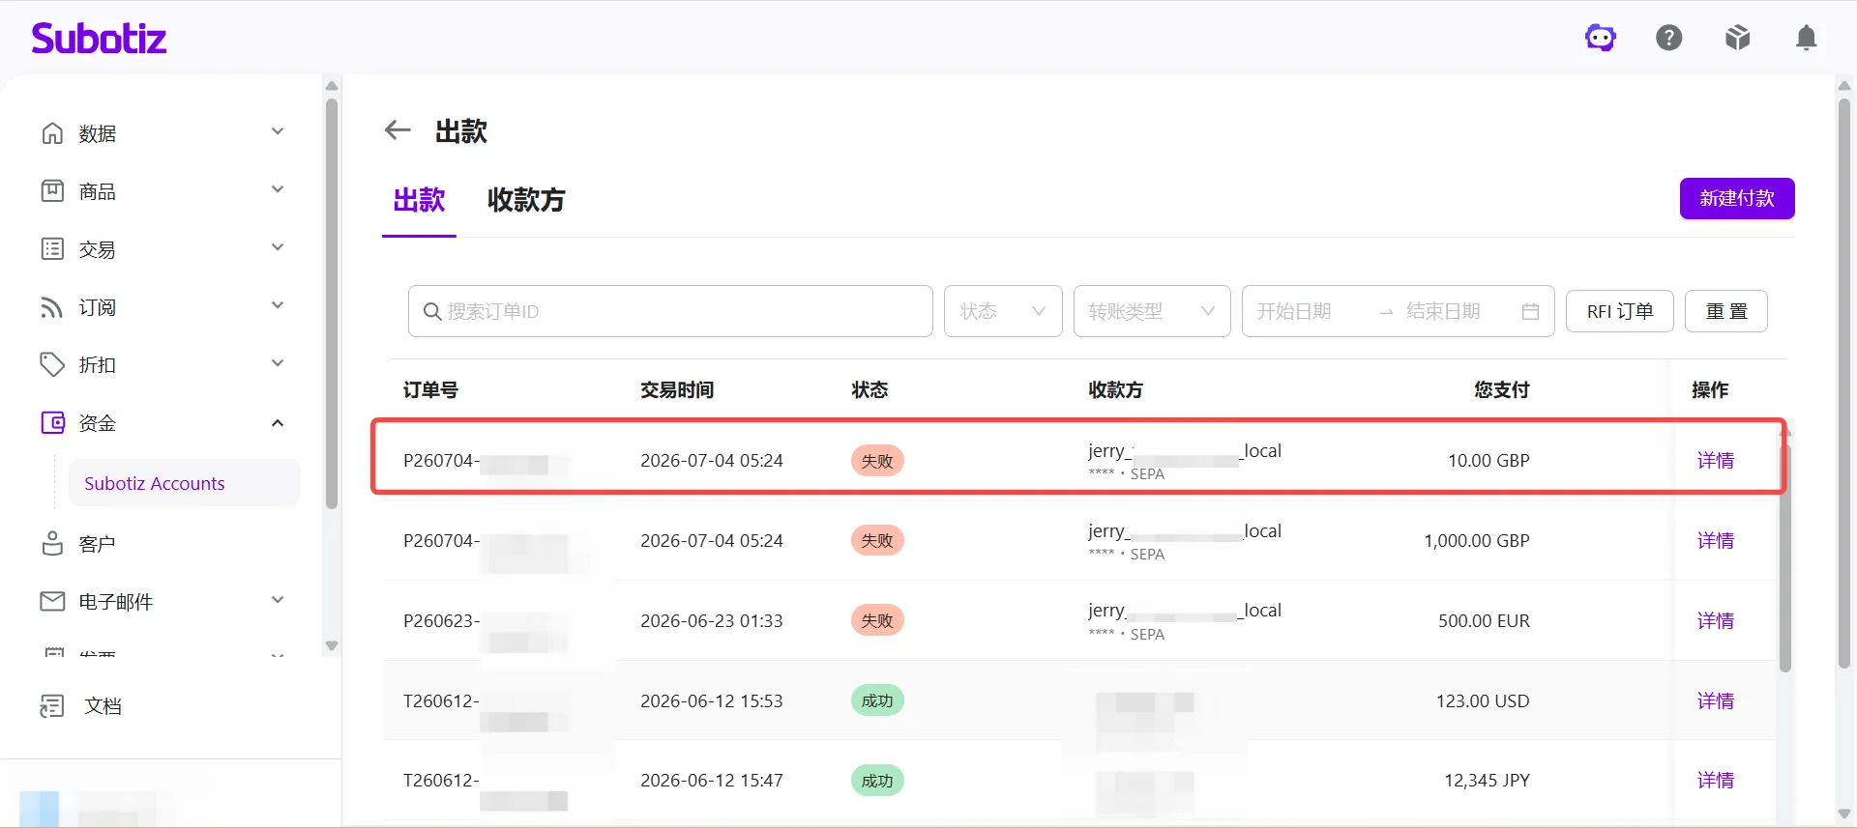Click the 订单号 column header

(430, 390)
